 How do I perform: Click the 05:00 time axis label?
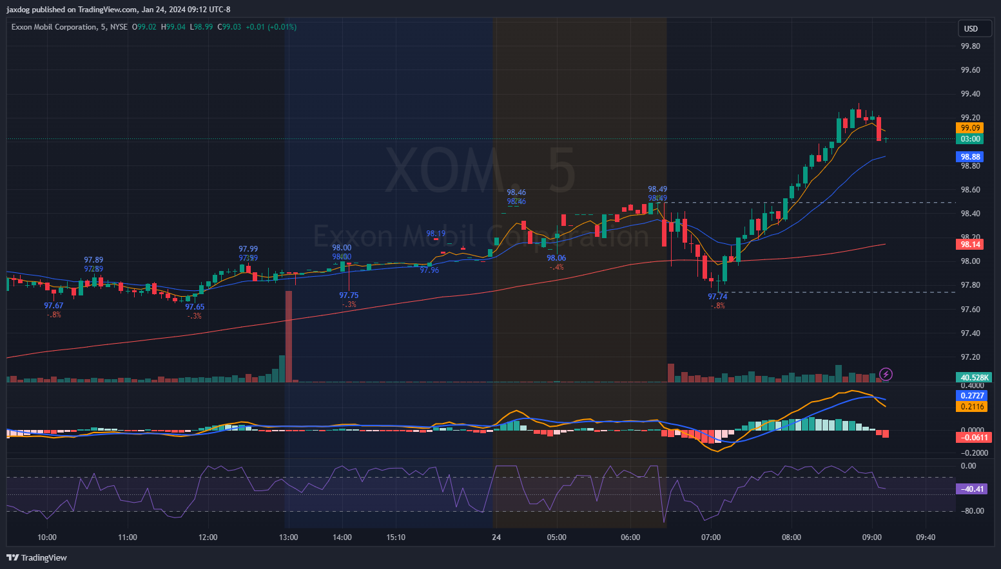[x=557, y=537]
